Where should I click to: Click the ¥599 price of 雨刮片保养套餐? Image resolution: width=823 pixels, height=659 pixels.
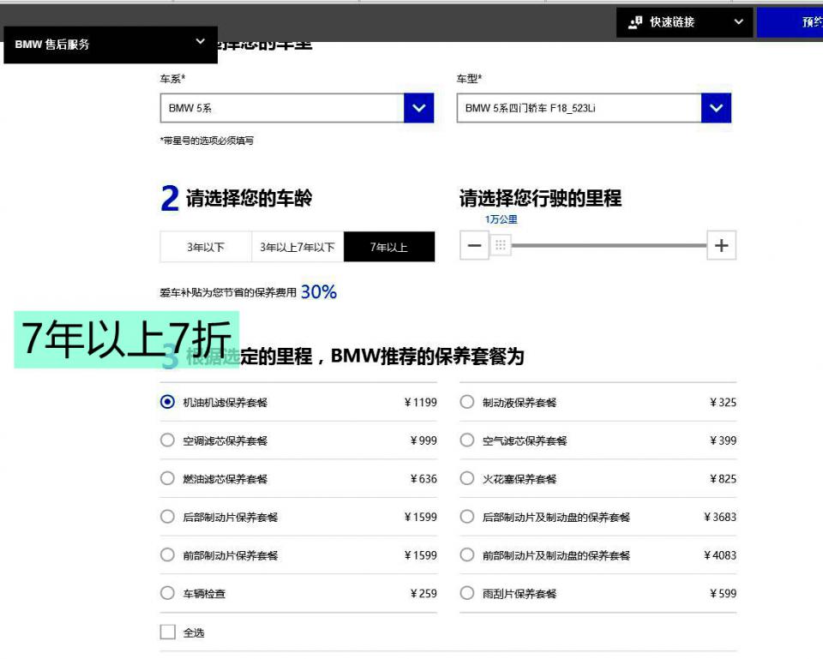point(723,594)
